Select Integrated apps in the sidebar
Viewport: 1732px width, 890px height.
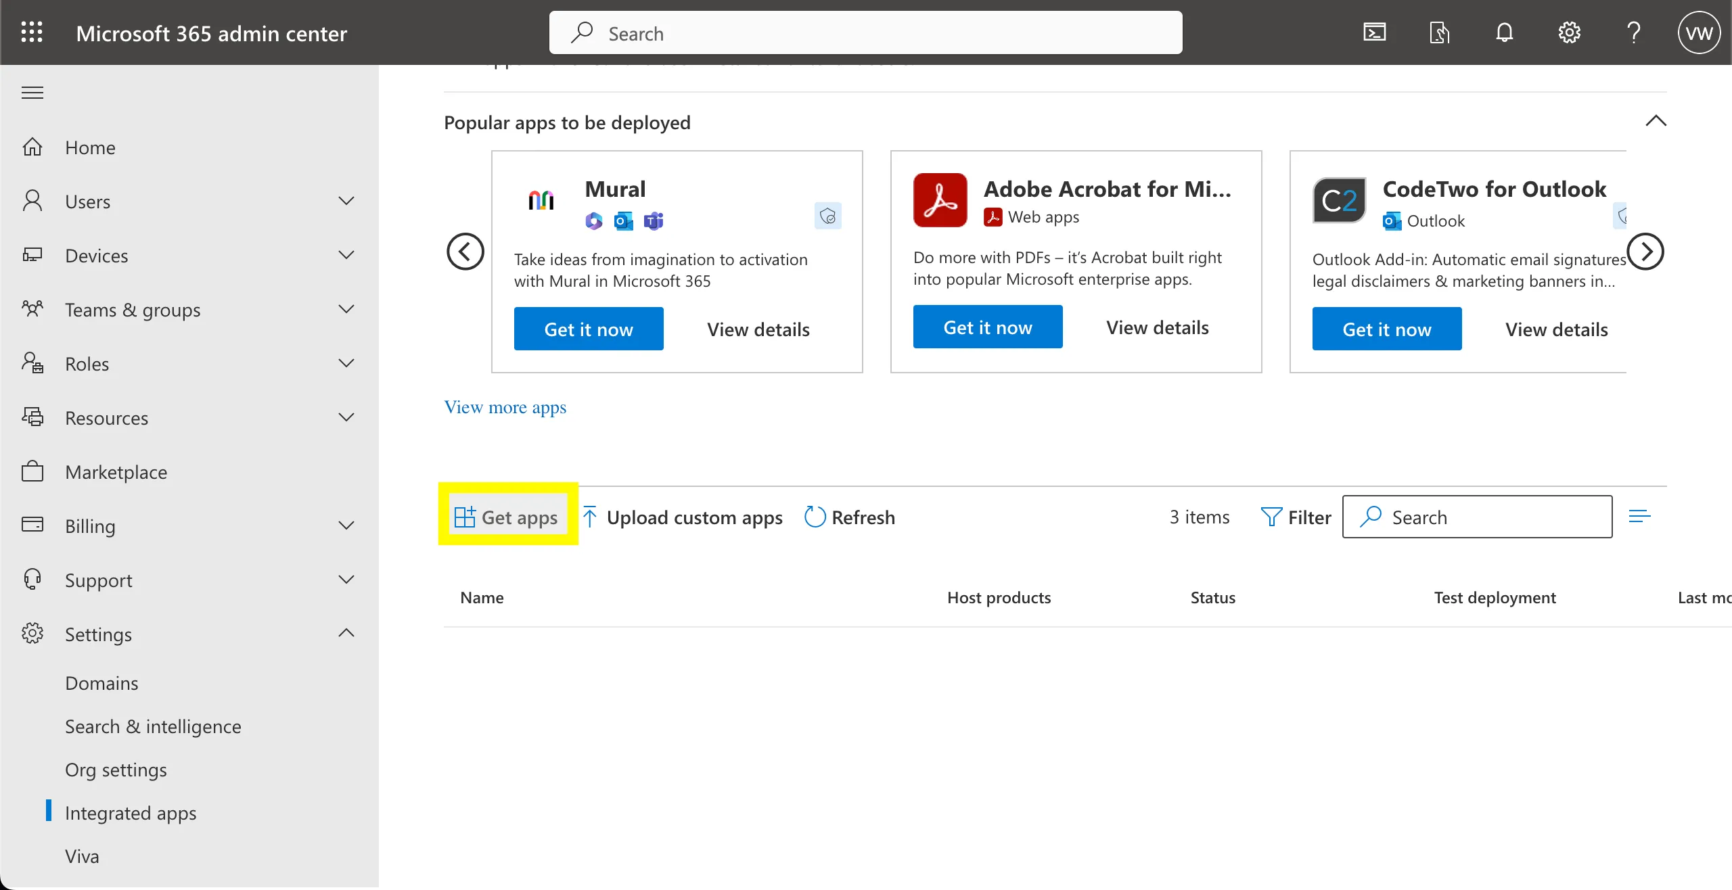point(131,813)
